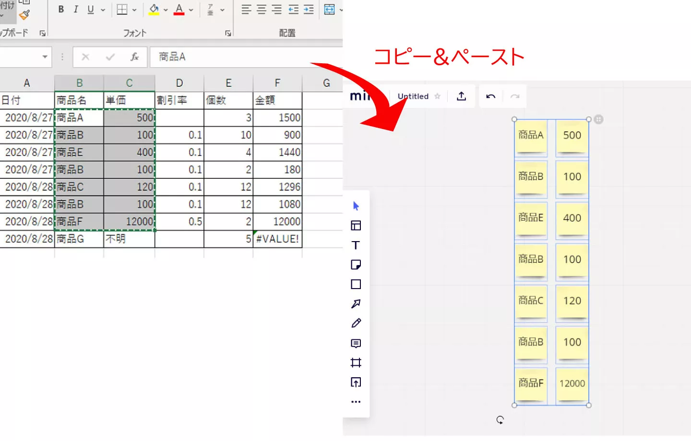
Task: Select the Miro comment tool
Action: click(x=356, y=343)
